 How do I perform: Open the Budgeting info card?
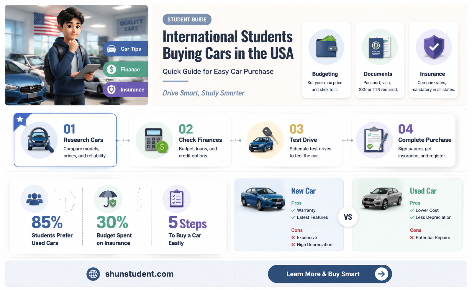326,60
